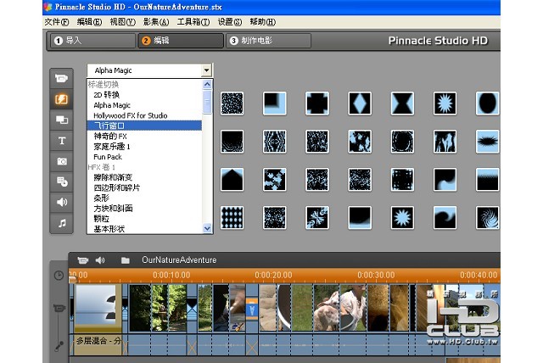Screen dimensions: 543x363
Task: Open the Montage themes album icon
Action: coord(61,120)
